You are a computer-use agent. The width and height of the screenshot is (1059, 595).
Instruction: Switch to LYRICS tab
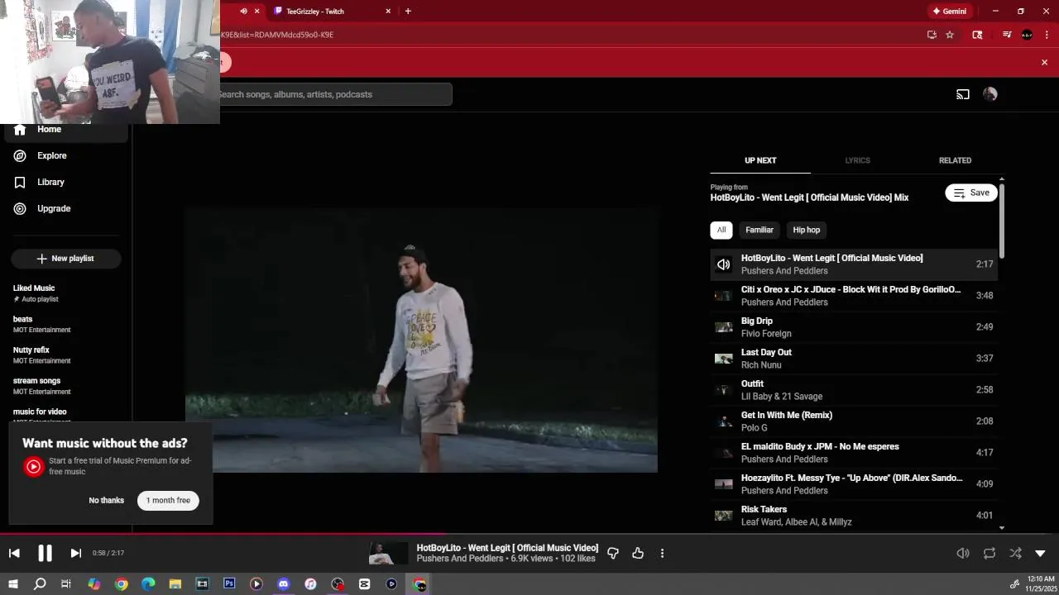pyautogui.click(x=857, y=160)
